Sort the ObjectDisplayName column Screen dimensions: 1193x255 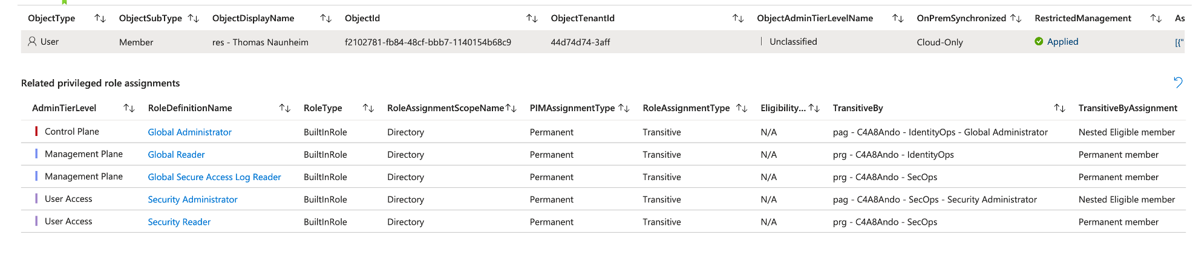(326, 19)
